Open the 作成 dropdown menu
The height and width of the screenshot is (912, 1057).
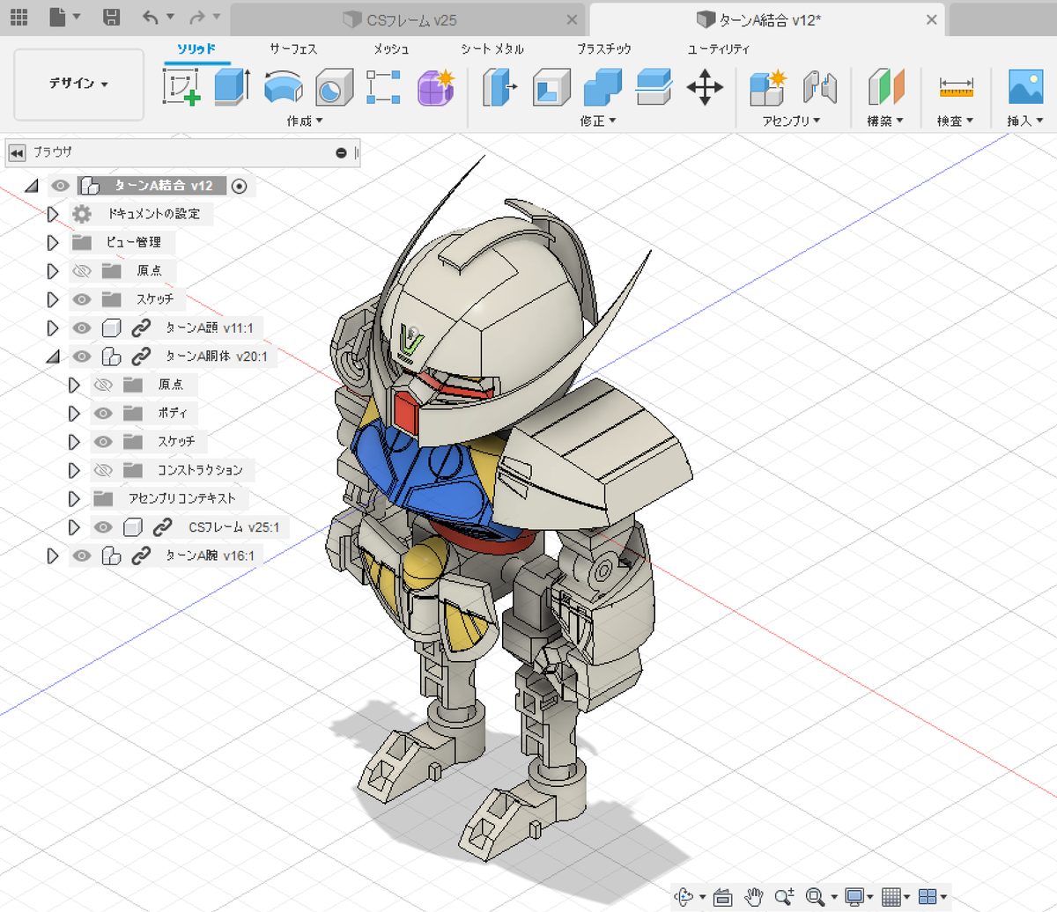click(305, 121)
